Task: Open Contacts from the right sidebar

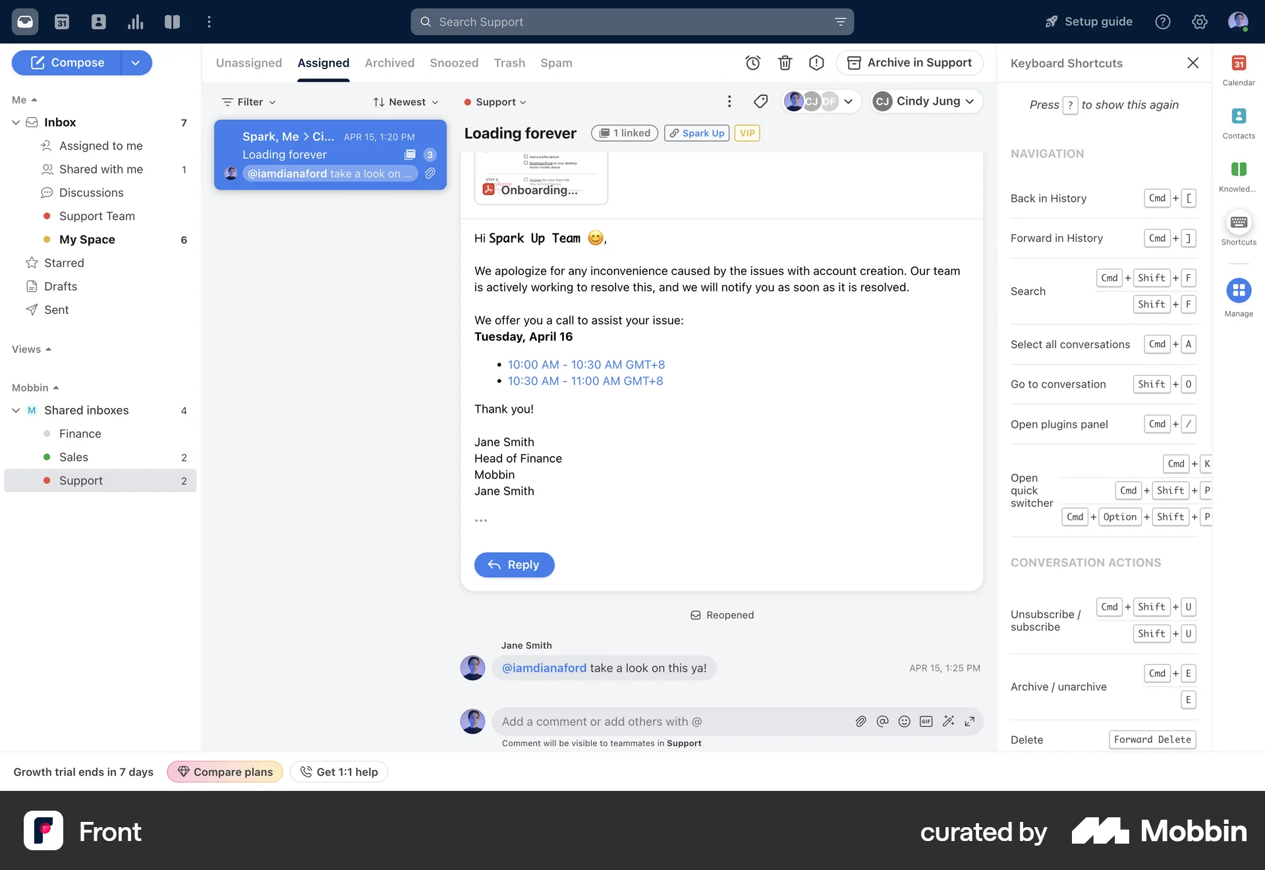Action: pyautogui.click(x=1239, y=123)
